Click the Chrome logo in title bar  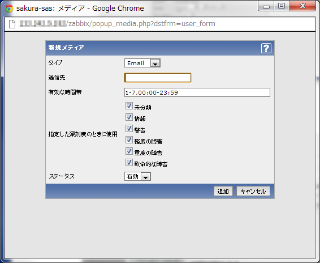click(9, 9)
